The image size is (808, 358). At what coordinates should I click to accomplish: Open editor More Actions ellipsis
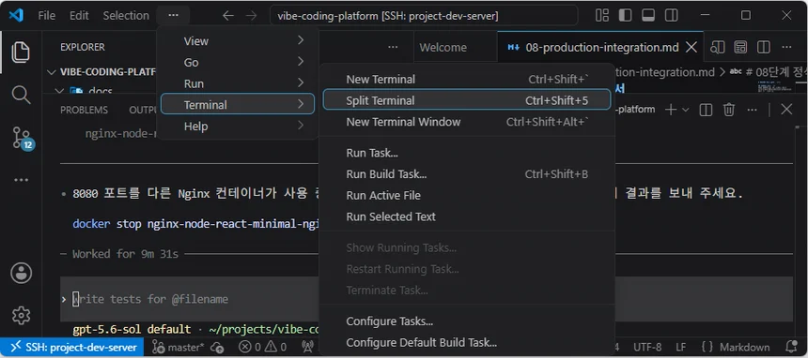coord(786,47)
